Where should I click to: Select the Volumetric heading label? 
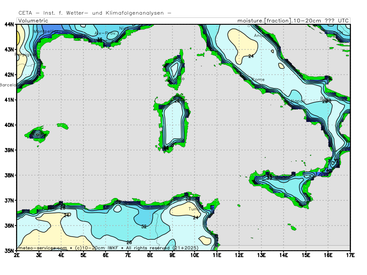pos(33,21)
